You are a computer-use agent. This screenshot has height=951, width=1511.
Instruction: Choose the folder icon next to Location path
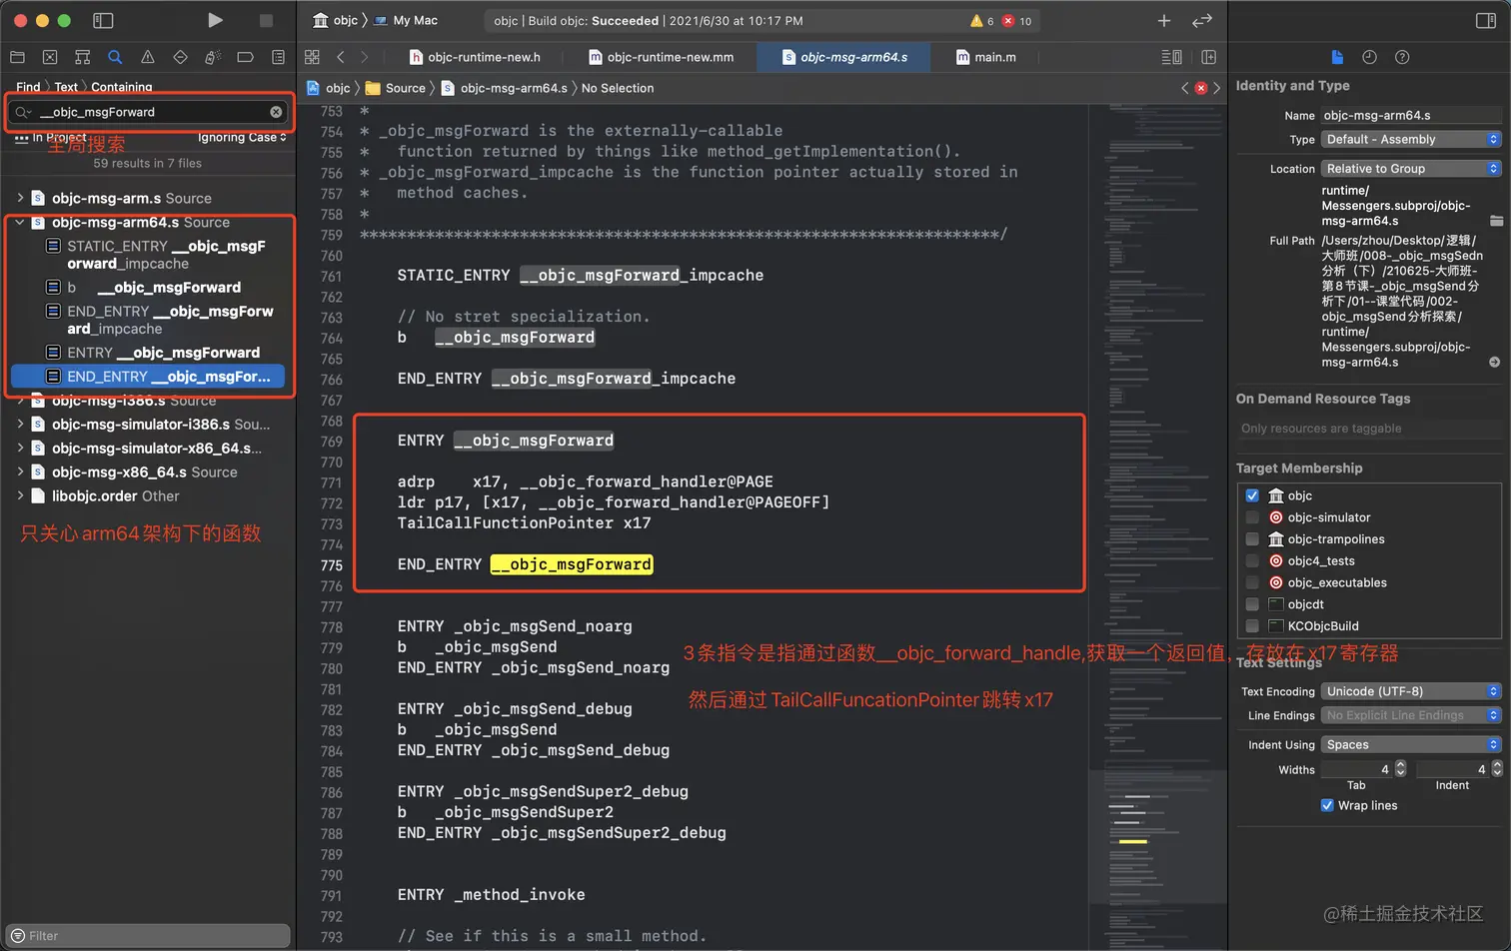point(1496,220)
